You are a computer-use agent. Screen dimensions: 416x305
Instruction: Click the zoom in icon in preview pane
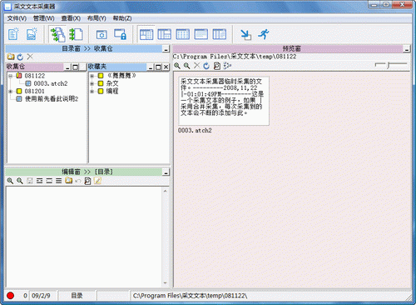(x=177, y=66)
